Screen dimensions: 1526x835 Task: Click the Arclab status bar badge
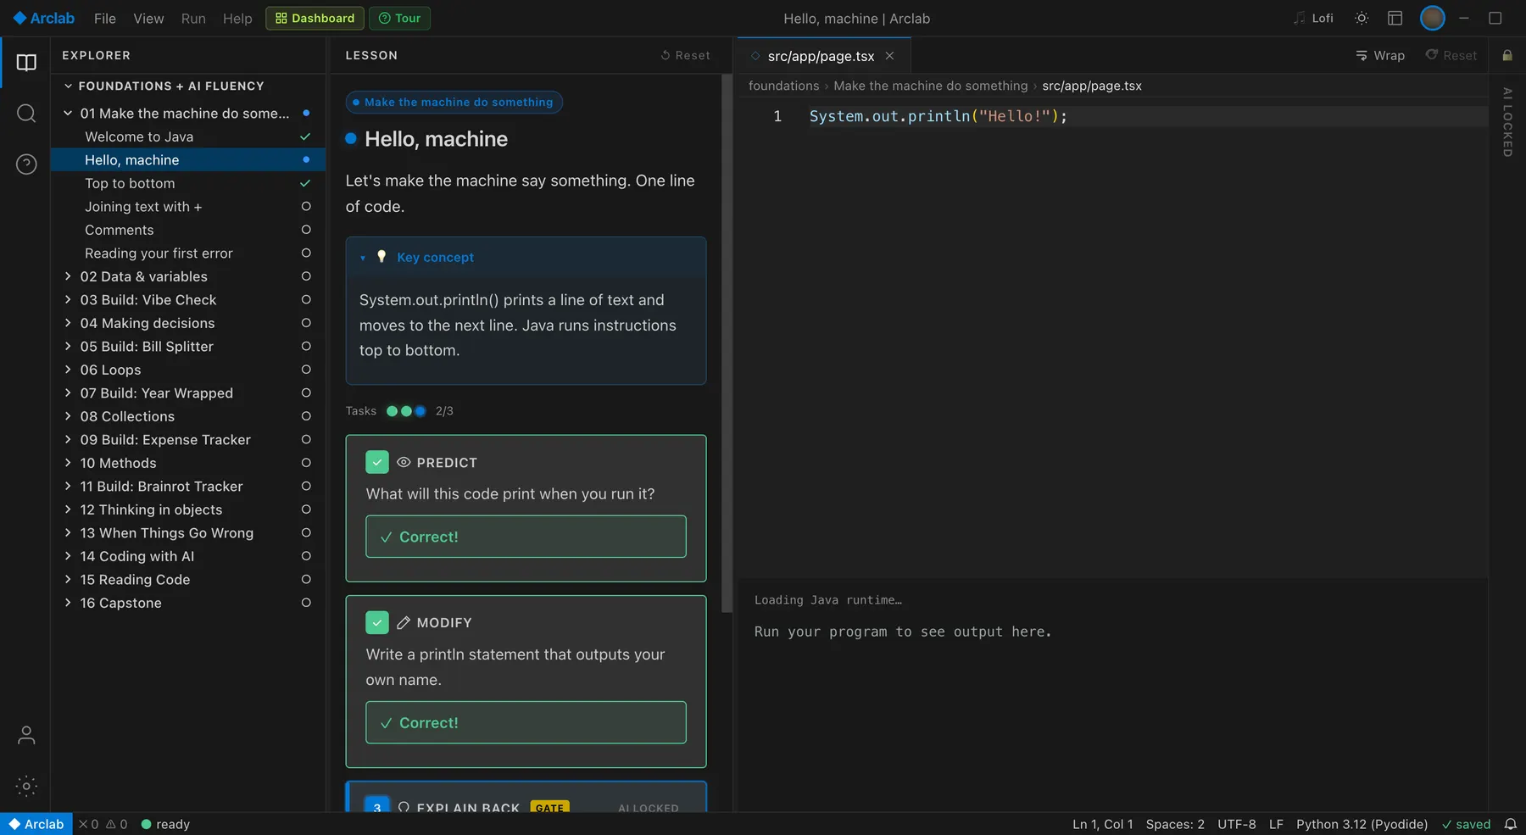click(36, 824)
